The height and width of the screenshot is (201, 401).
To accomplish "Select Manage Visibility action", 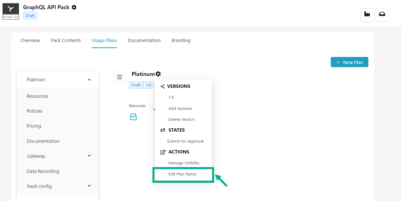I will 184,163.
